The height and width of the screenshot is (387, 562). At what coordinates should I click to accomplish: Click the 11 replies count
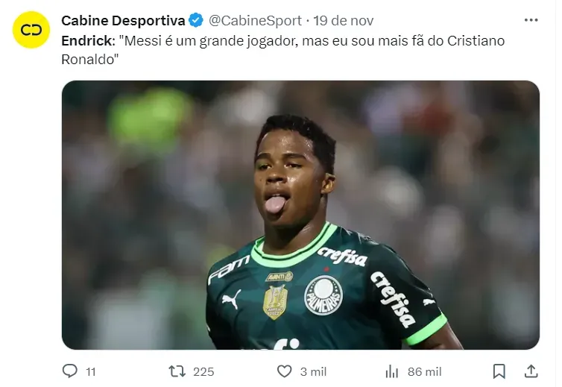click(91, 372)
